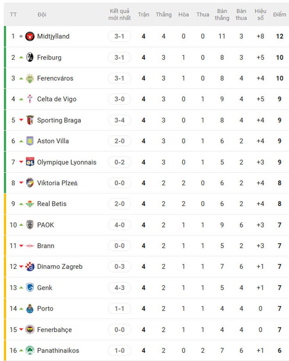
Task: Select the Bàn thắng column header
Action: point(222,14)
